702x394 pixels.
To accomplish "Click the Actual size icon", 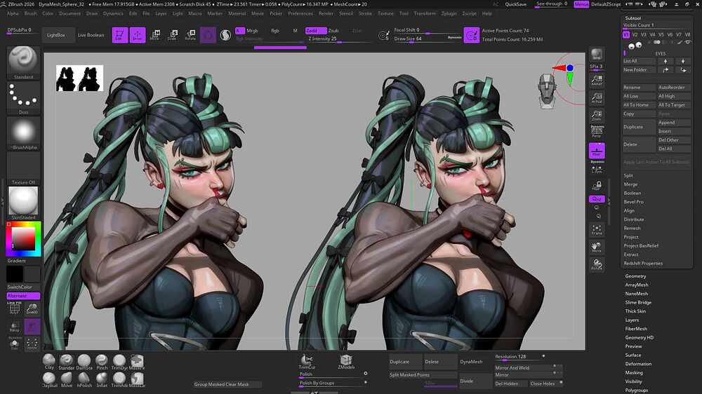I will point(596,98).
